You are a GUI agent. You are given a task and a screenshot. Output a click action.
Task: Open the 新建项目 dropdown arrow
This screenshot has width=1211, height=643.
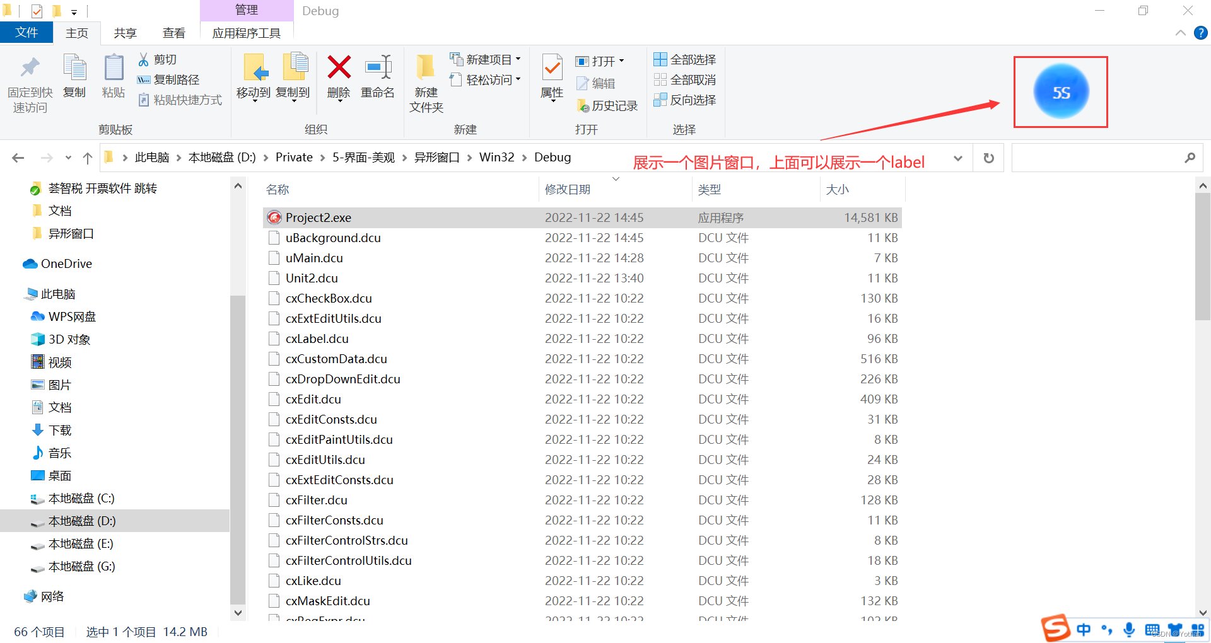(x=518, y=59)
